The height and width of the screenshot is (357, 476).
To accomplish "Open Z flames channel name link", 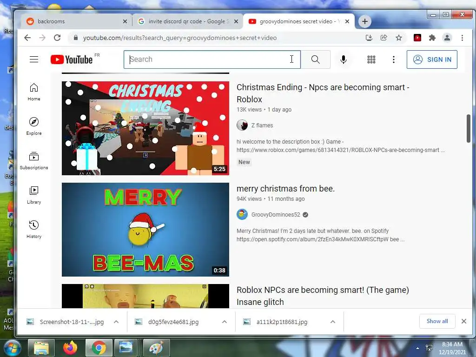I will click(x=262, y=125).
